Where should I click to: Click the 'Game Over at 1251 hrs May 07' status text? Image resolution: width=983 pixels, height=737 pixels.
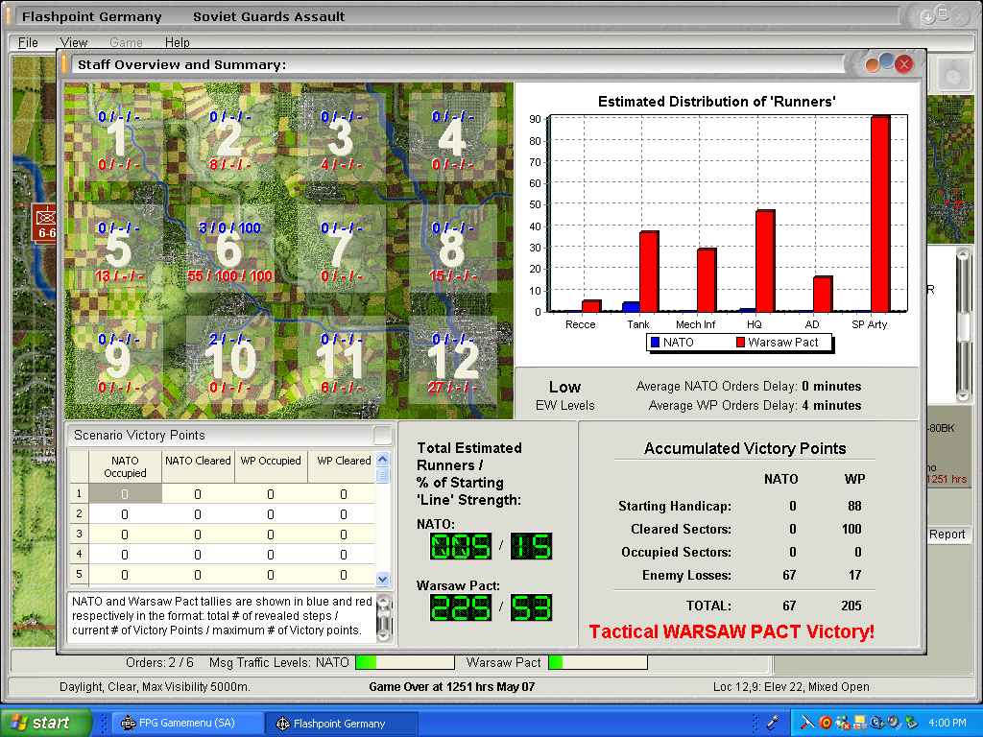point(452,687)
